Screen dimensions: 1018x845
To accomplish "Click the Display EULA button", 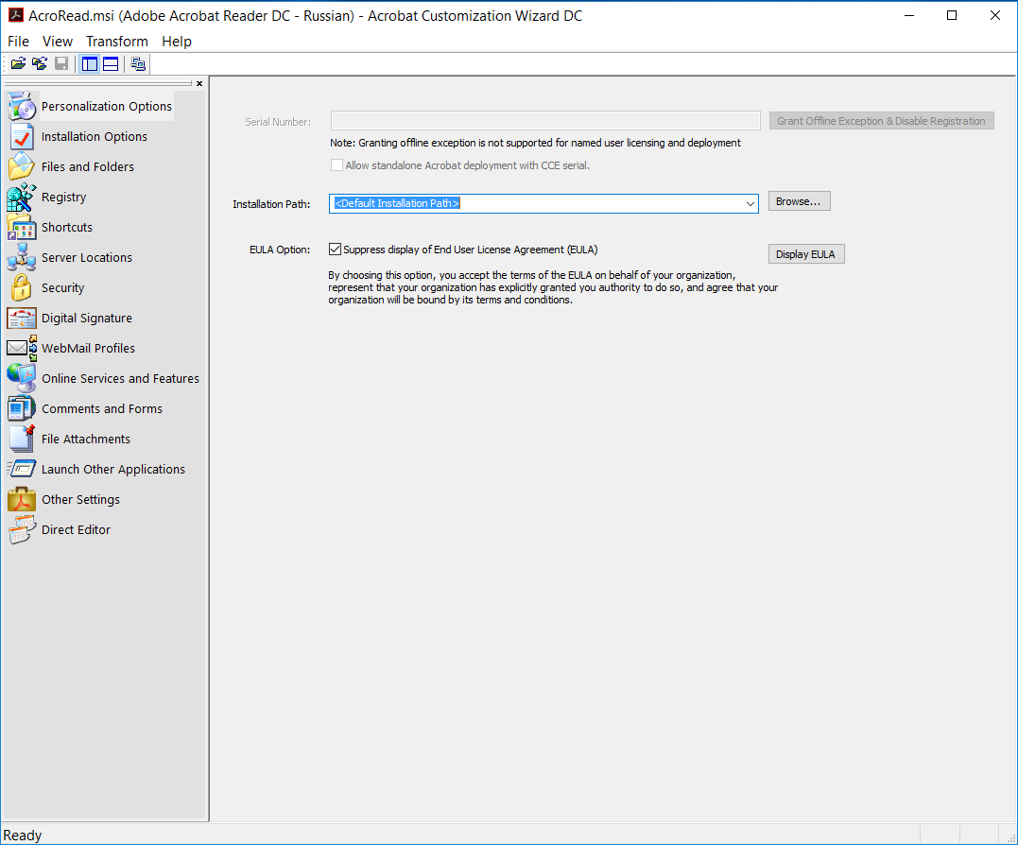I will pos(806,254).
